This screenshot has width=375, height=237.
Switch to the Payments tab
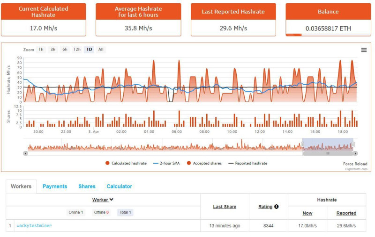[x=55, y=186]
